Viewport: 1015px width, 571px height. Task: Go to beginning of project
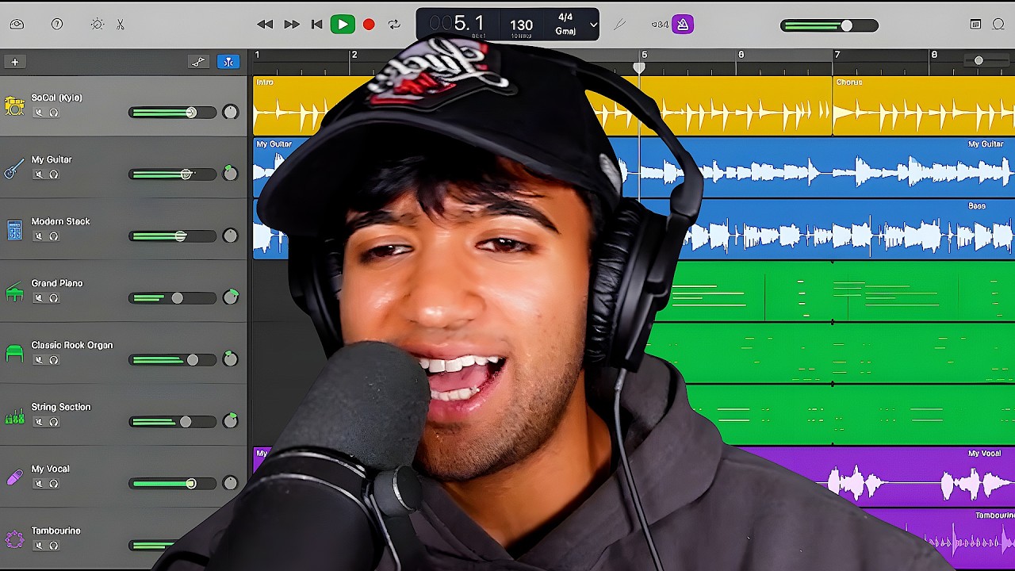pos(317,25)
